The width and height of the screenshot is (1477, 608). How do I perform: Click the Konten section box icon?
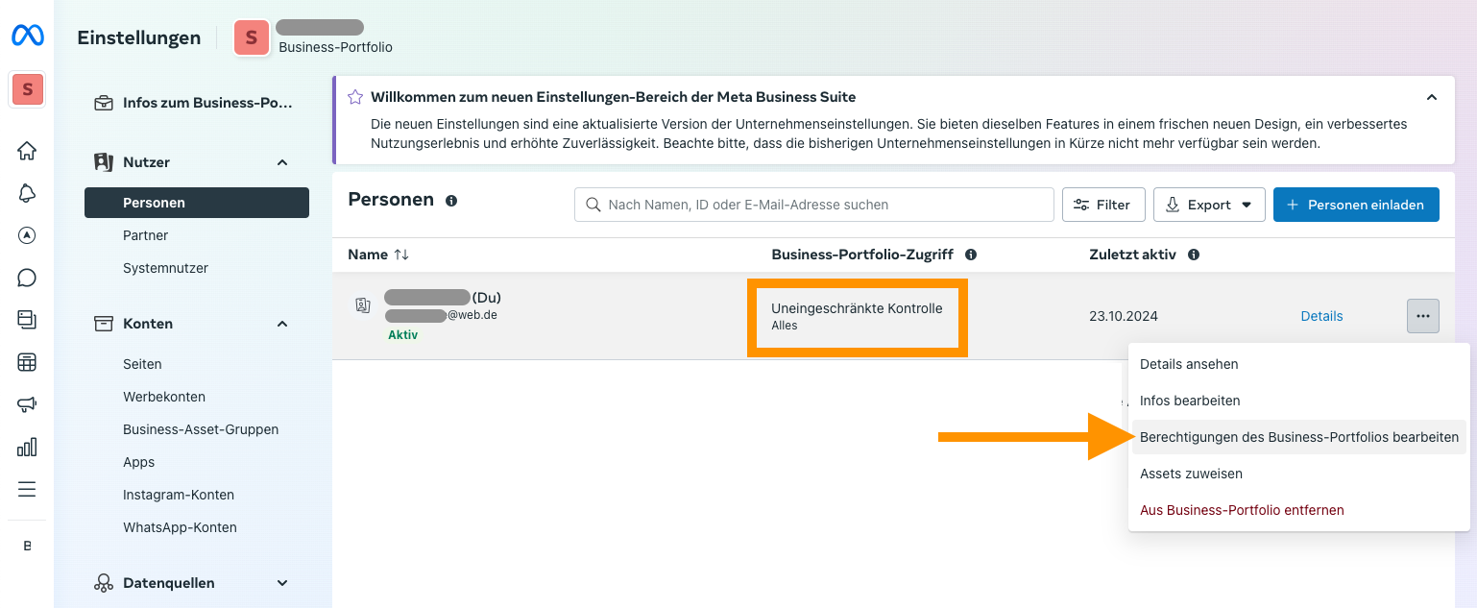(103, 324)
